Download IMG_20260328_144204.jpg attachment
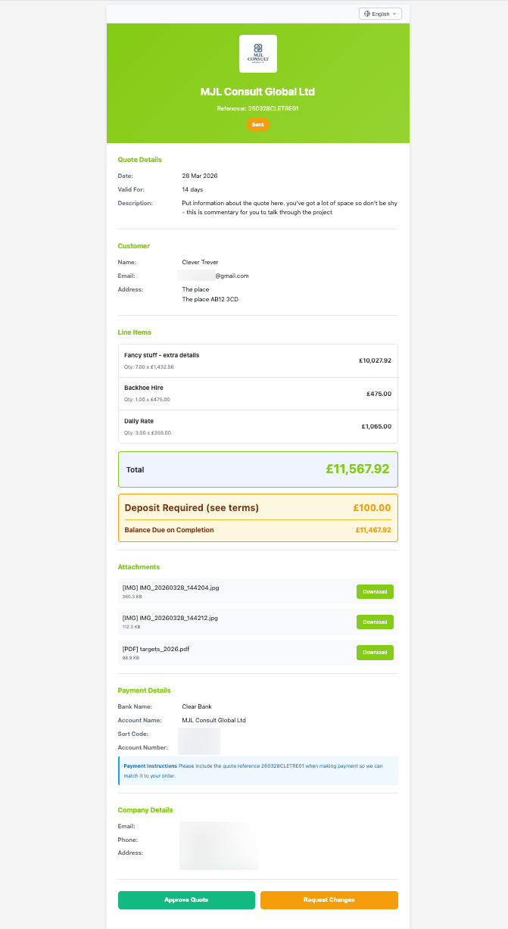Screen dimensions: 508x929 pos(374,591)
